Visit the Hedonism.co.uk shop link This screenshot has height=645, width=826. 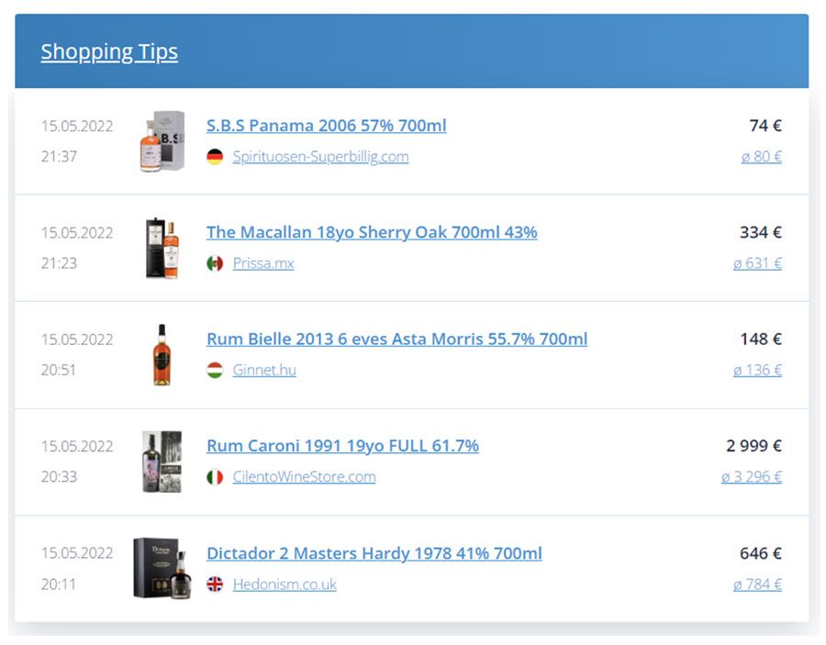[x=285, y=584]
